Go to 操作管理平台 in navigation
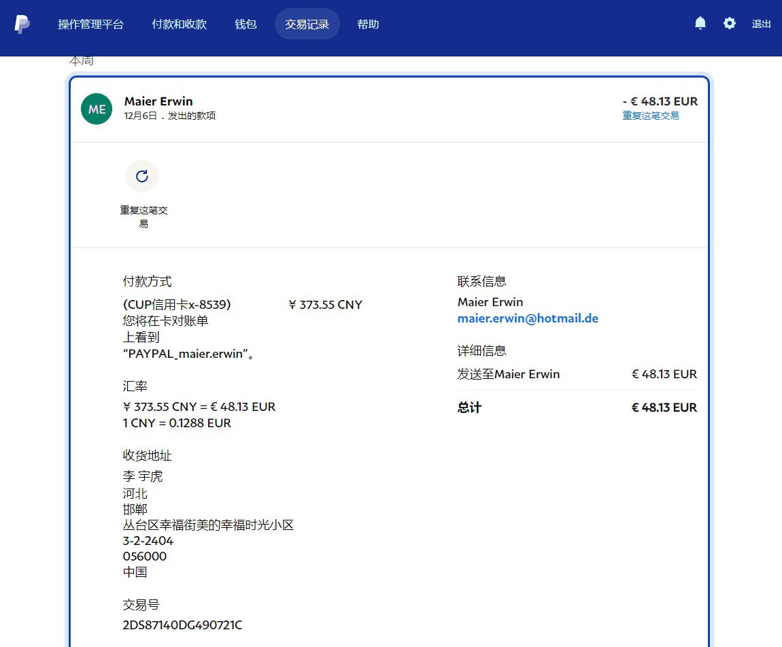 pos(90,24)
